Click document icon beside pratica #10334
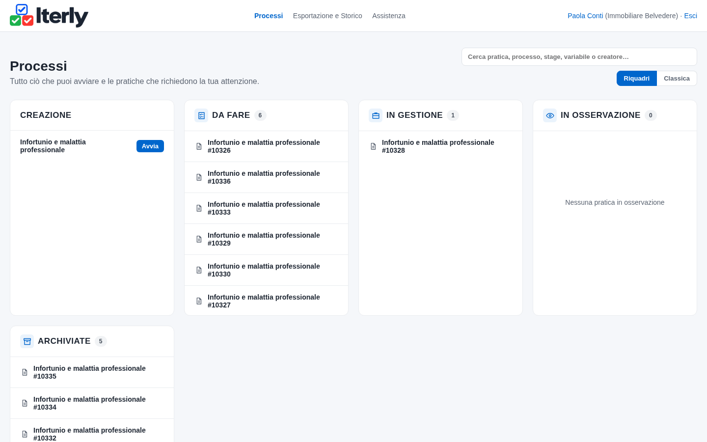This screenshot has height=442, width=707. pos(25,403)
